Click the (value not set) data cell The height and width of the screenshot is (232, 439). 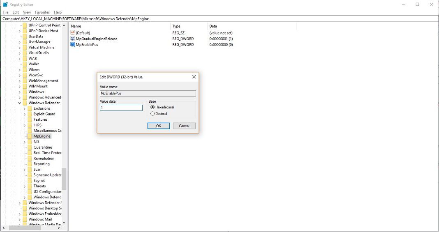(x=221, y=33)
